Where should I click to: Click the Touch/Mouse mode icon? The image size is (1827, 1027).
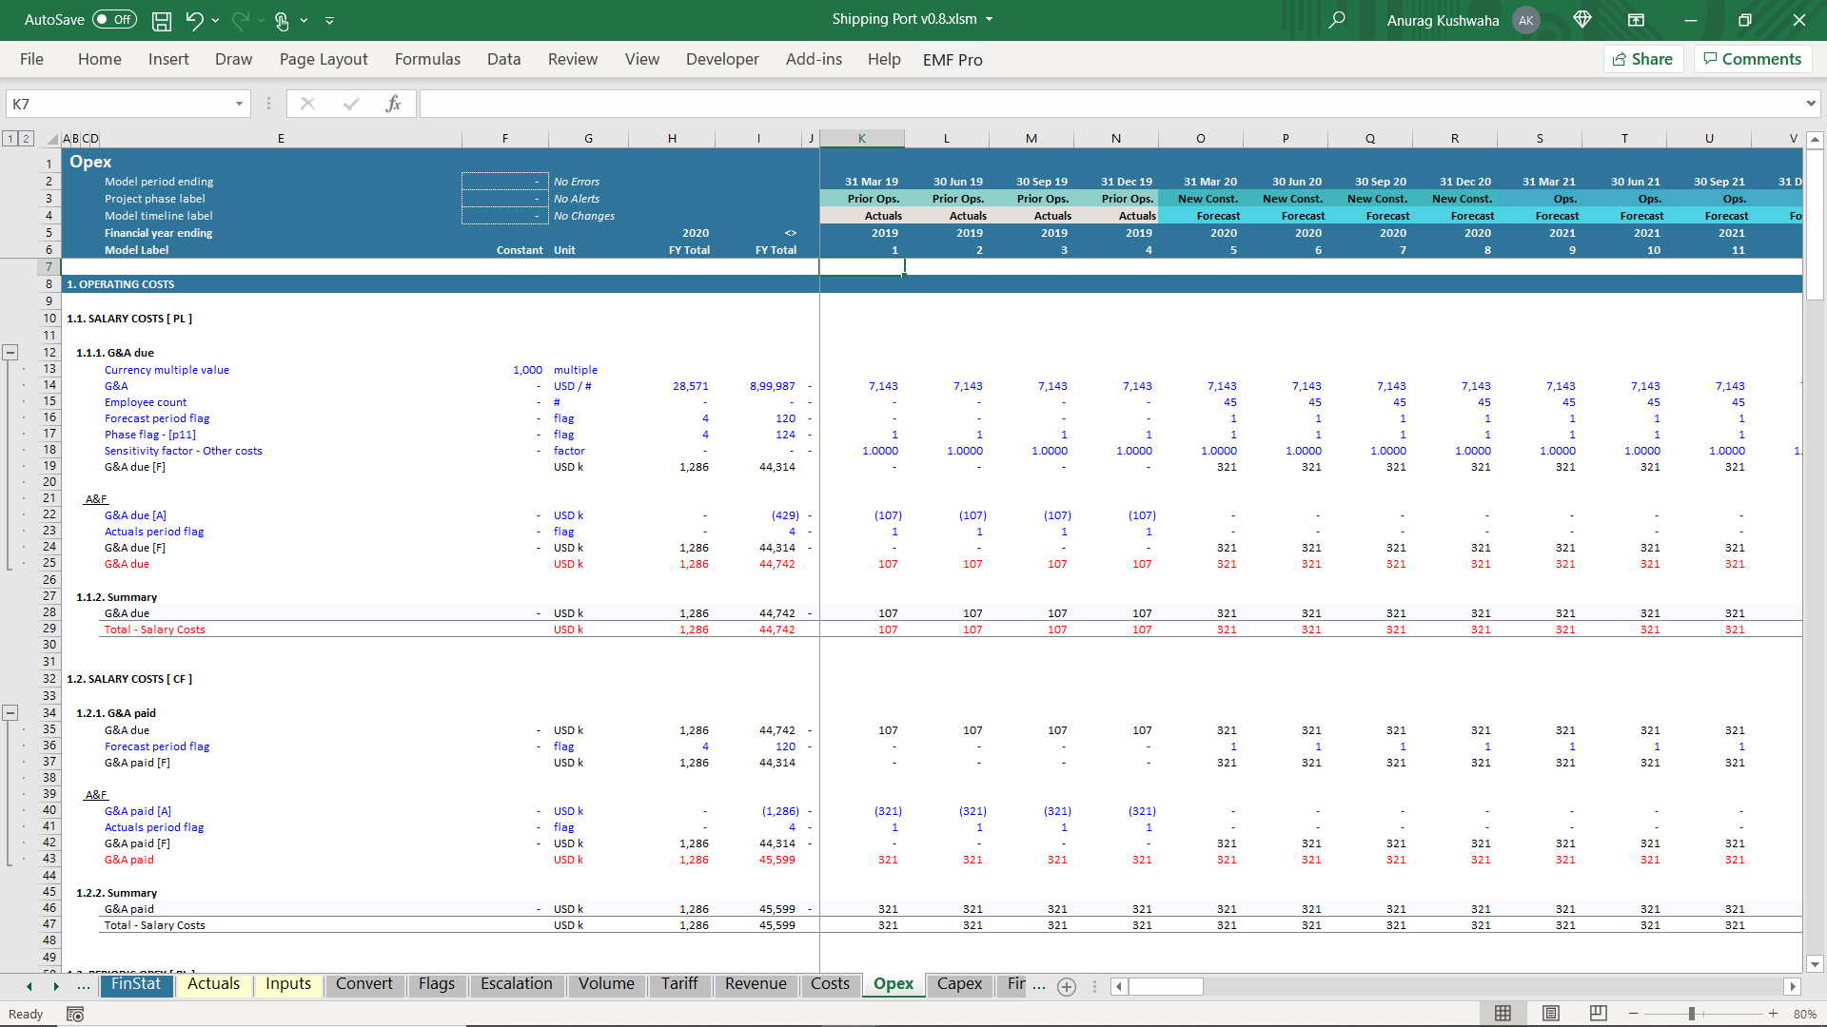click(282, 20)
